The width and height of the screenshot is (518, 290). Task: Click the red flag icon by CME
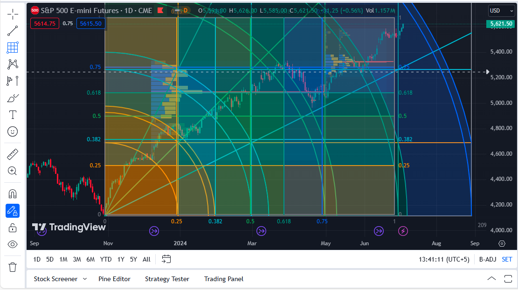point(160,11)
